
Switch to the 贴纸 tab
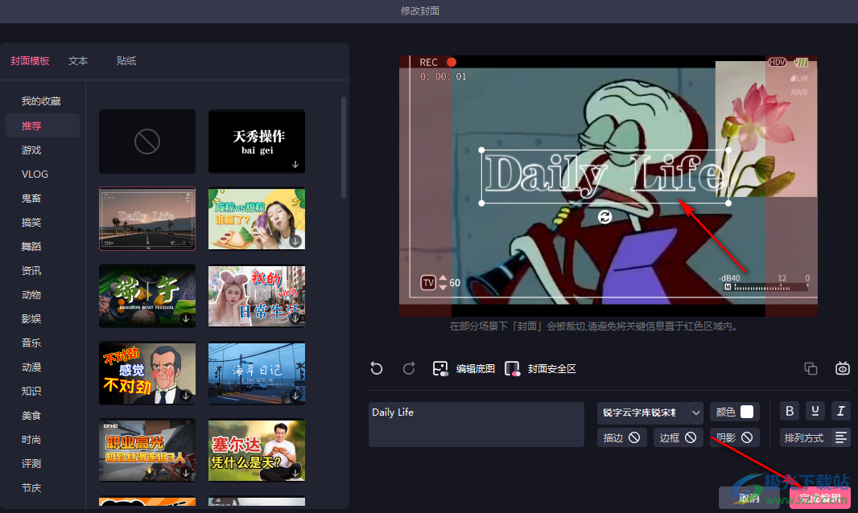point(126,60)
